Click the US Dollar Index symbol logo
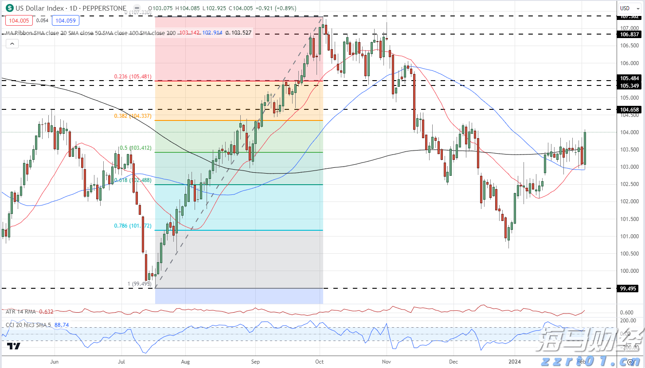Image resolution: width=645 pixels, height=368 pixels. [9, 8]
